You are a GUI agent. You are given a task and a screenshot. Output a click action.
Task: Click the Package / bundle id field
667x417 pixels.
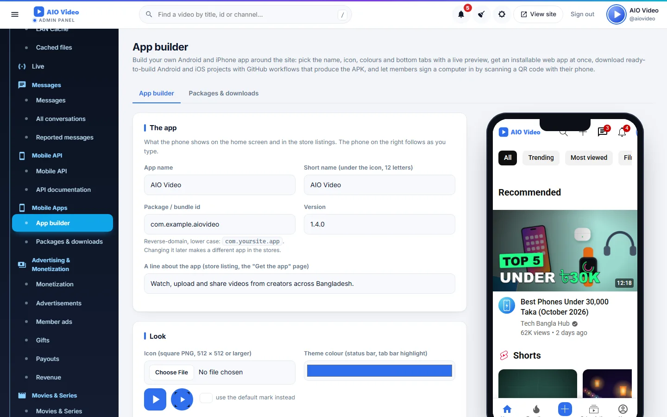pyautogui.click(x=220, y=224)
